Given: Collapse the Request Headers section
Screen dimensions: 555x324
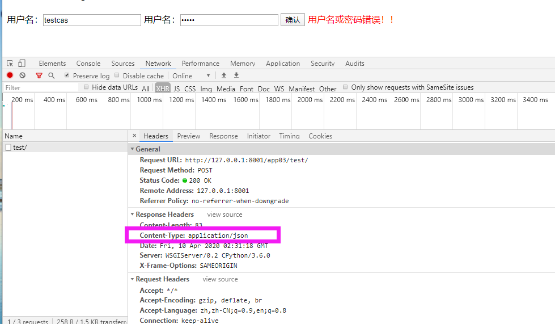Looking at the screenshot, I should [x=132, y=279].
